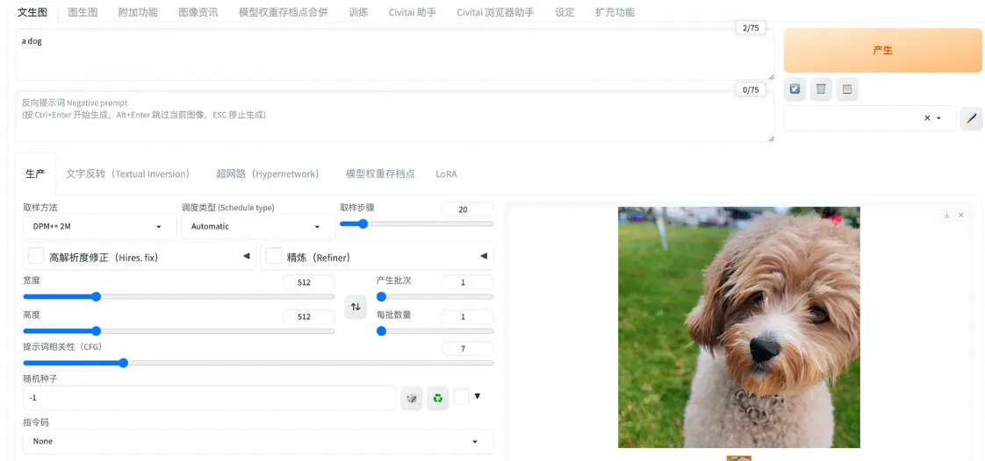This screenshot has width=985, height=461.
Task: Expand the Hires. fix section triangle
Action: pos(246,256)
